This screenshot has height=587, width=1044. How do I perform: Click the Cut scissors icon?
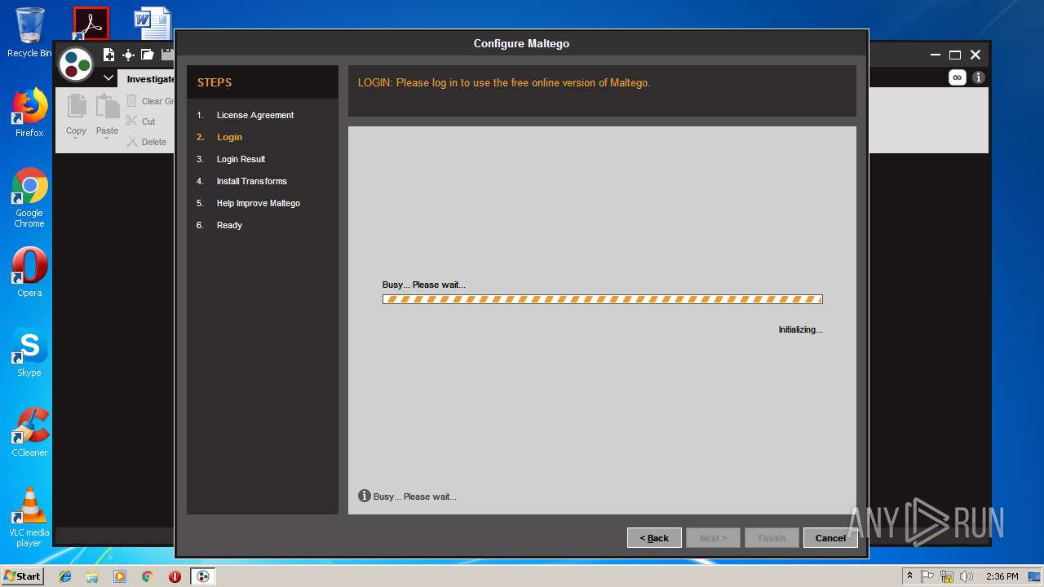click(x=132, y=121)
